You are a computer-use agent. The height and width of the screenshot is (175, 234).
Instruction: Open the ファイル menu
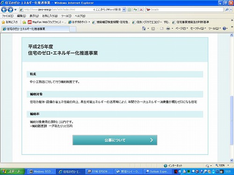pos(7,16)
